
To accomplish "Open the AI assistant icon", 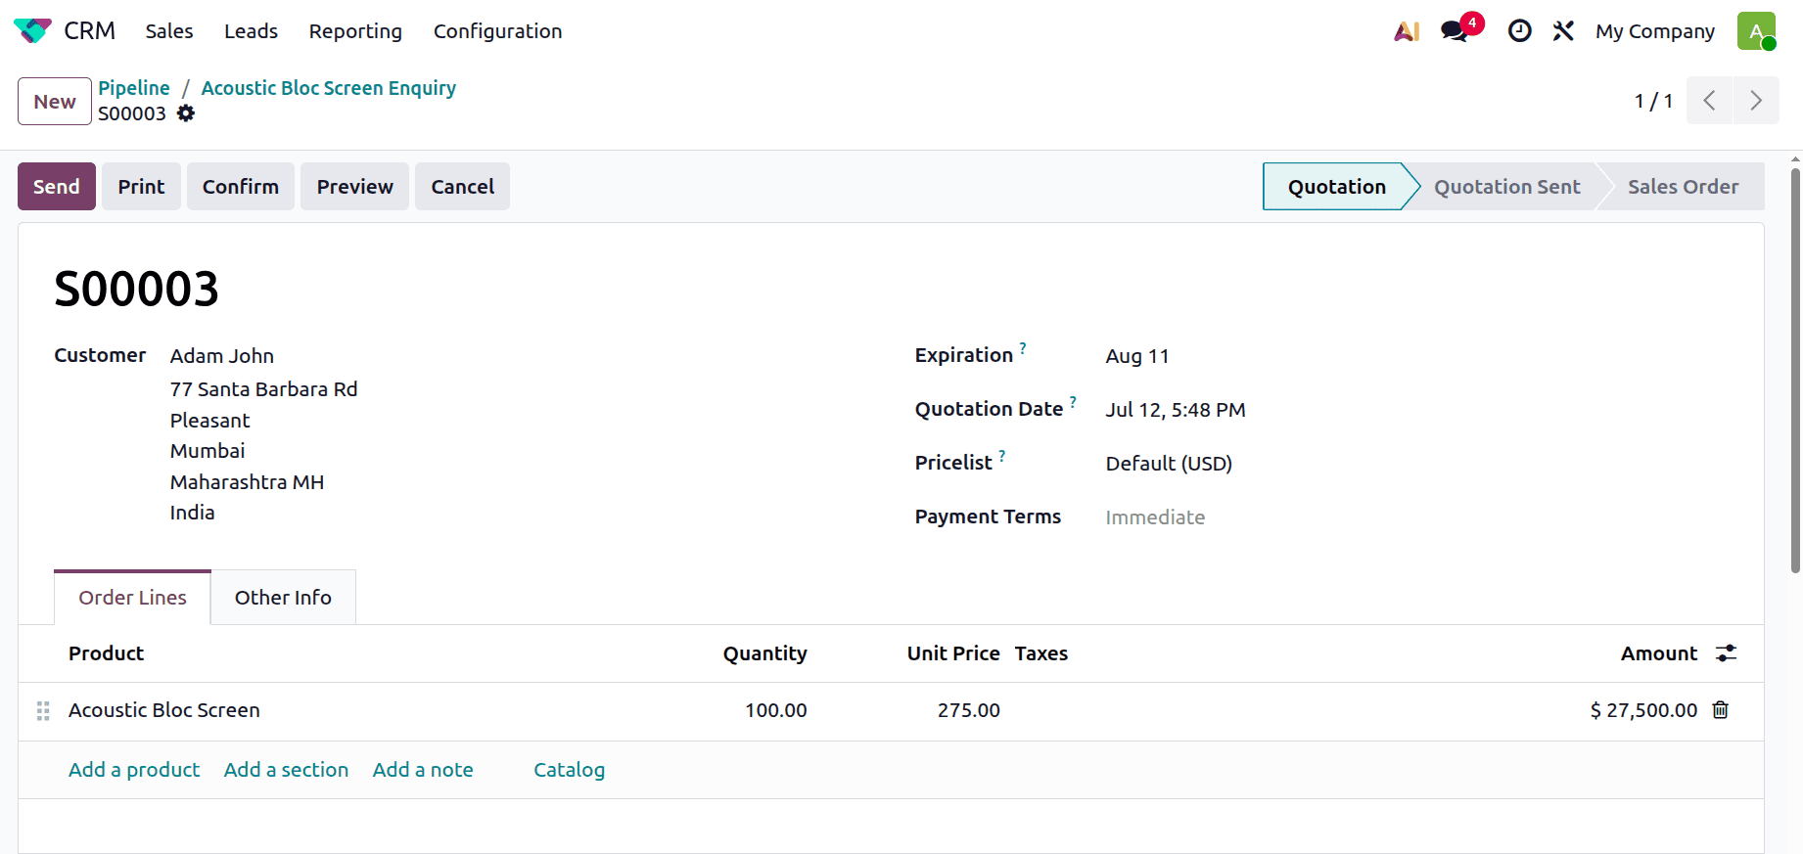I will coord(1407,31).
